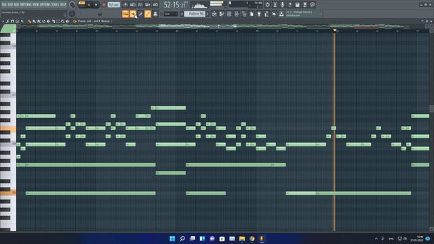
Task: Click the content library/news icon
Action: point(312,5)
